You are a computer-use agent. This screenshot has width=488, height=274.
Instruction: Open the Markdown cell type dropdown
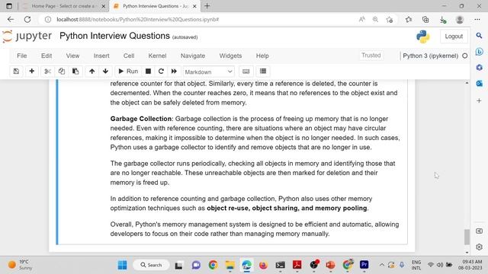208,72
